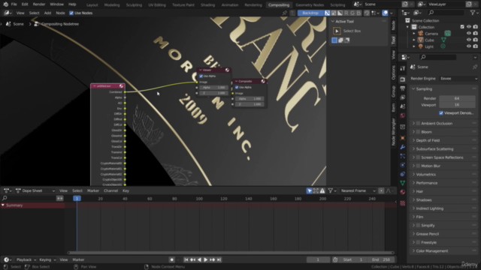This screenshot has height=270, width=481.
Task: Enable Screen Space Reflections checkbox
Action: click(418, 157)
